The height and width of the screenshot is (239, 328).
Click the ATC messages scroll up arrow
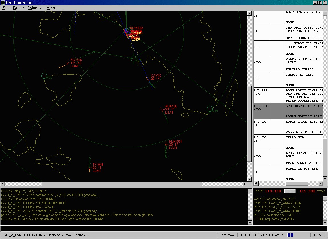pyautogui.click(x=325, y=198)
